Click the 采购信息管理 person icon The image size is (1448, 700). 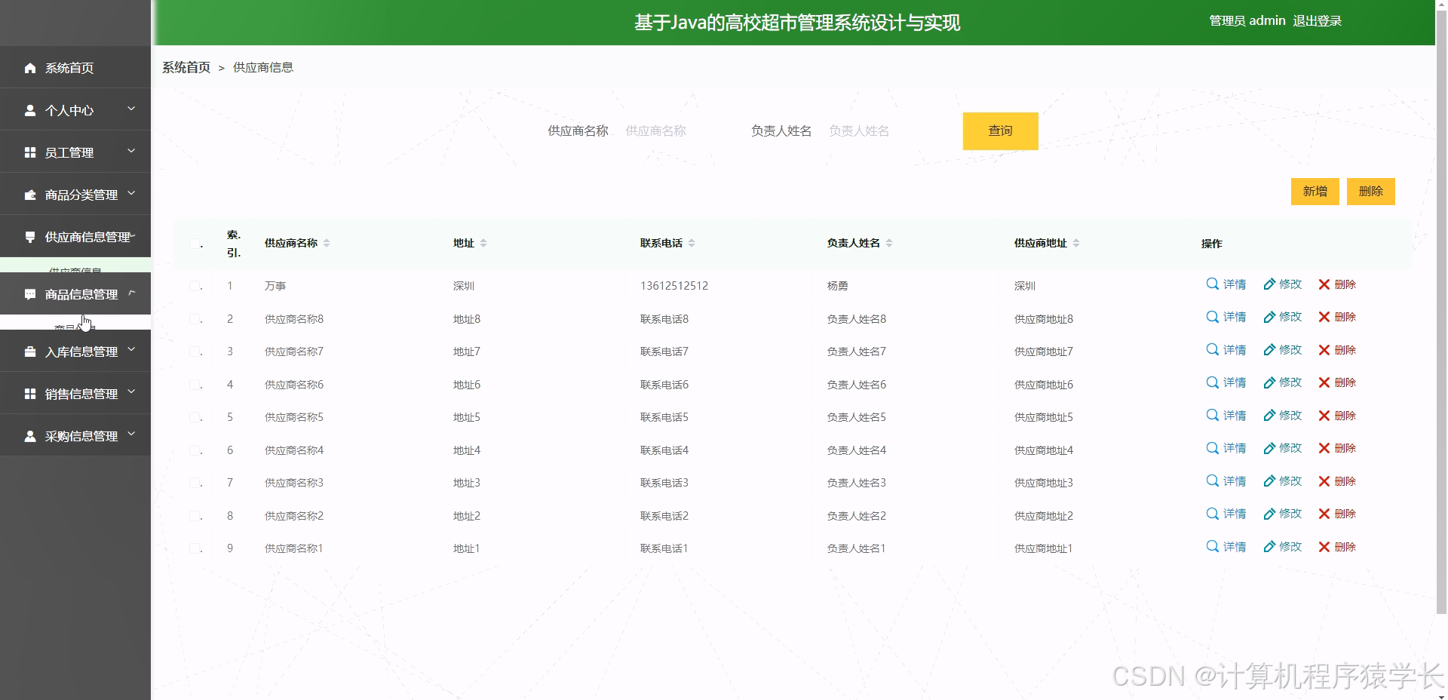point(30,435)
